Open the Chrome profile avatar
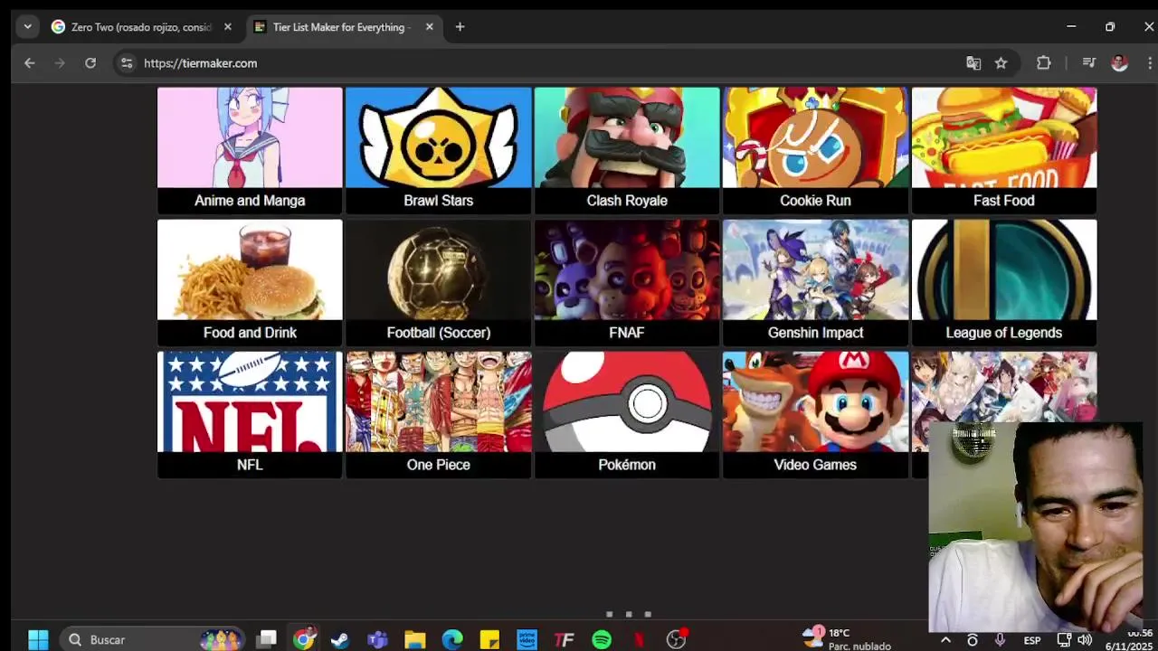Viewport: 1158px width, 651px height. 1119,63
